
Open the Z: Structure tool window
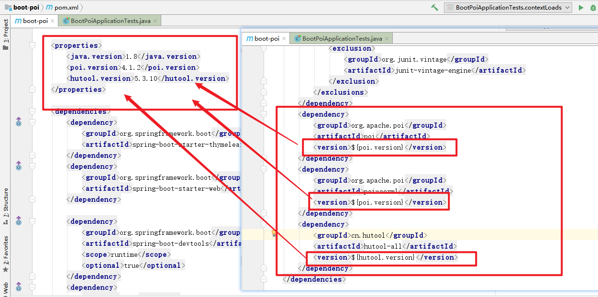click(x=6, y=203)
